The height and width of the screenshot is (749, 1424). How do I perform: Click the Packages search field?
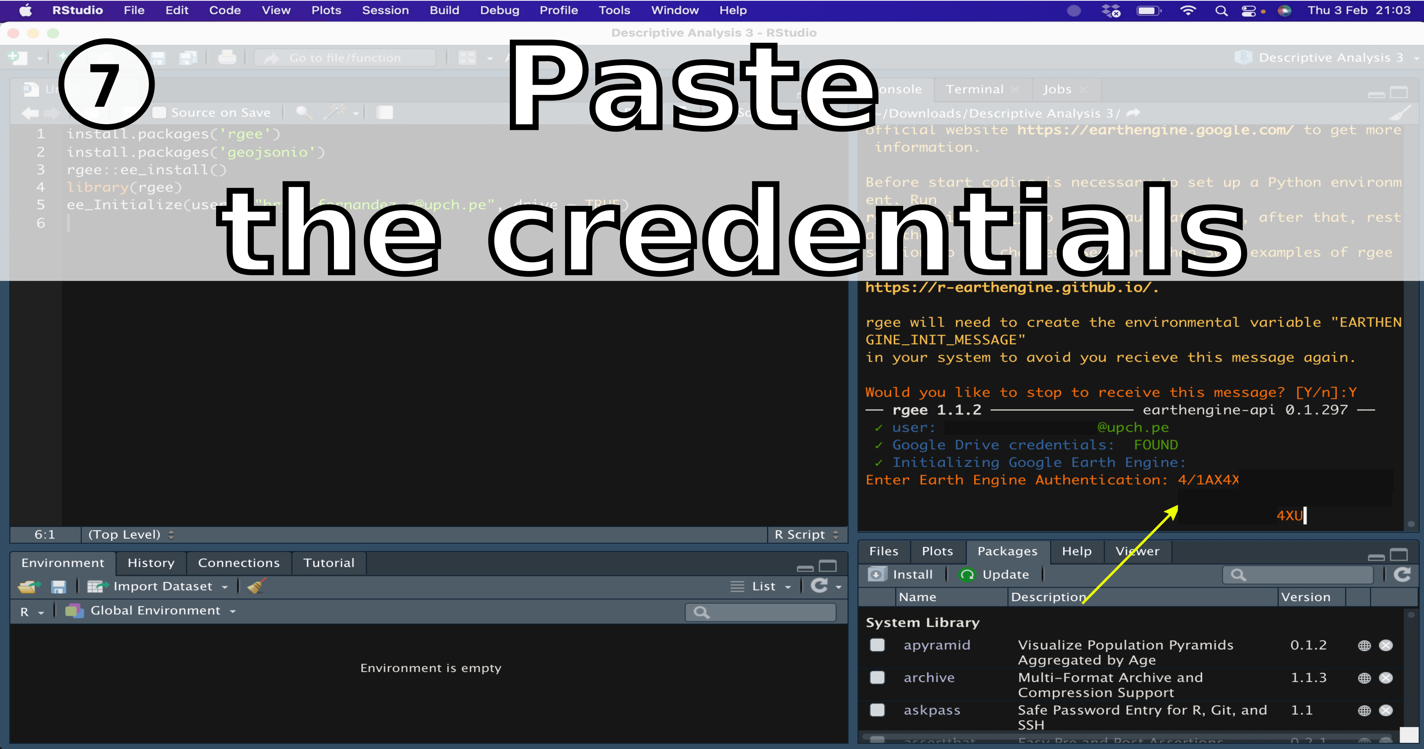coord(1298,575)
